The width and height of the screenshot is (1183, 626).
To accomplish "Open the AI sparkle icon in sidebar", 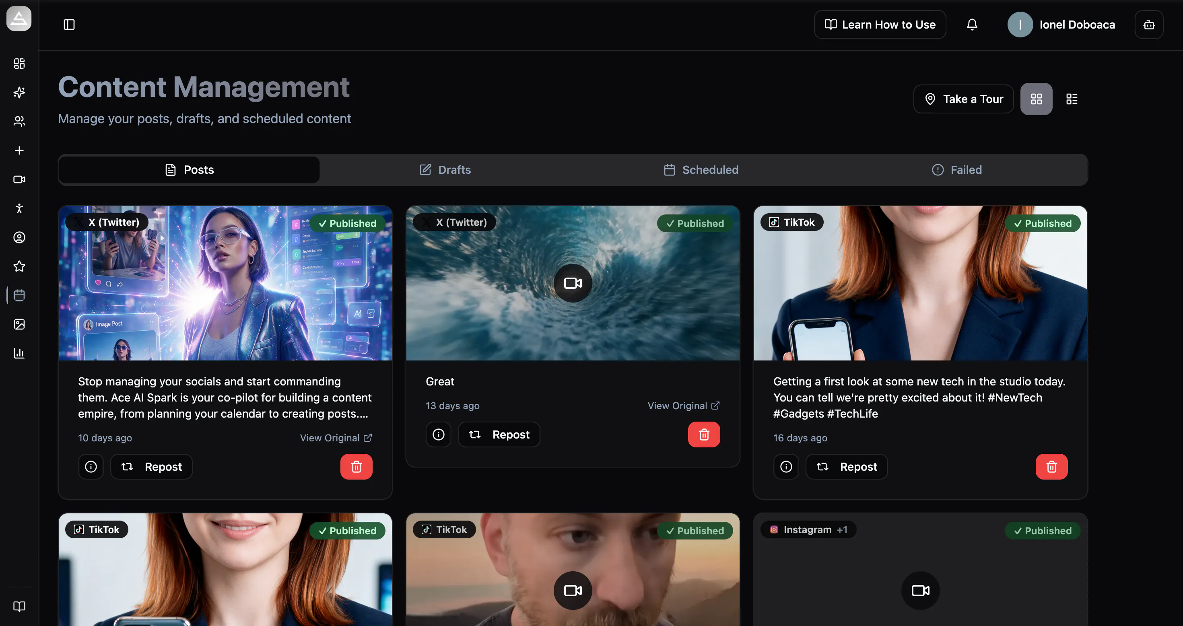I will point(19,92).
